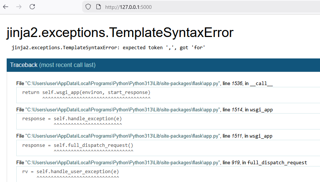
Task: Expand the "response = self.full_dispatch_request()" code line
Action: [x=78, y=145]
